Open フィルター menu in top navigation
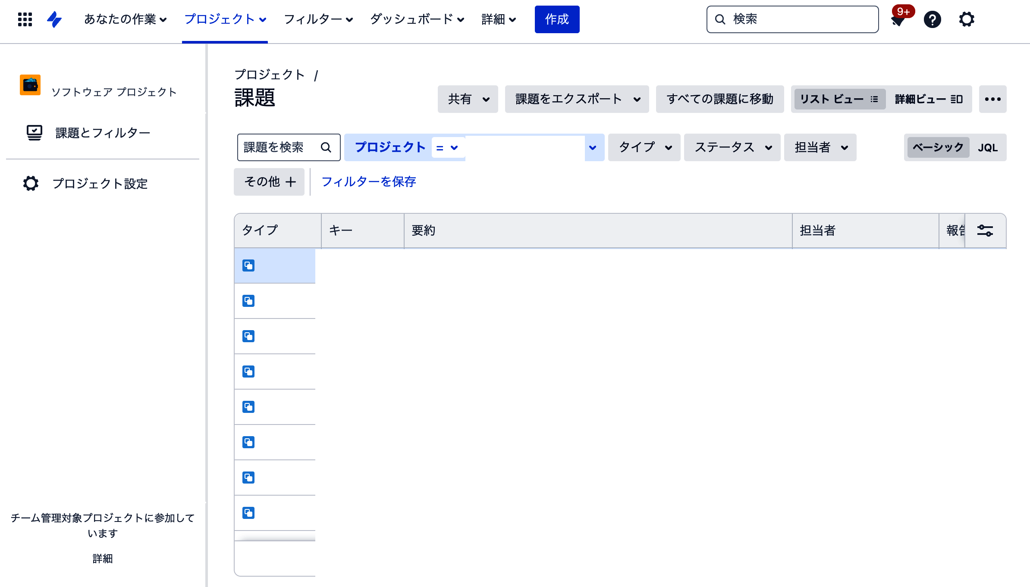 (x=318, y=19)
